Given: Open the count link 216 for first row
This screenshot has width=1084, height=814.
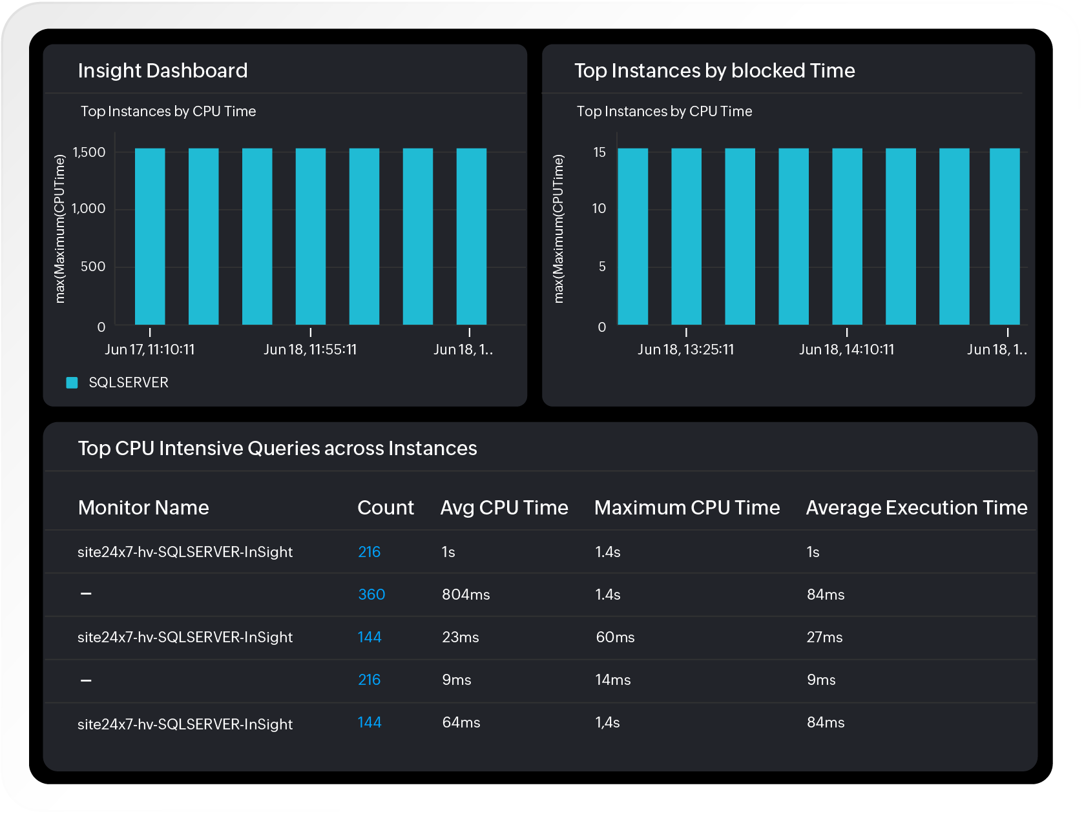Looking at the screenshot, I should (x=370, y=552).
